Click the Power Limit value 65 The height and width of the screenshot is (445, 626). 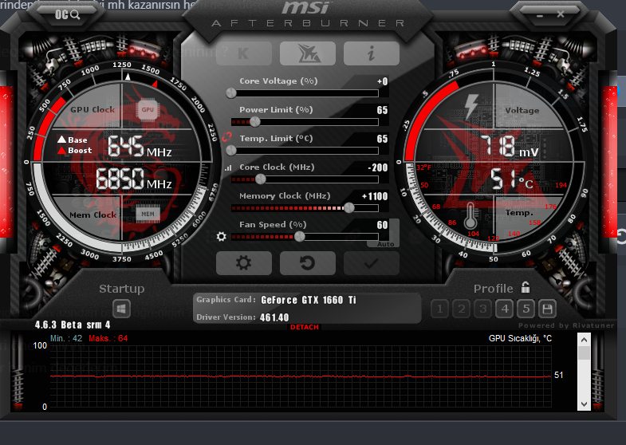pos(382,110)
